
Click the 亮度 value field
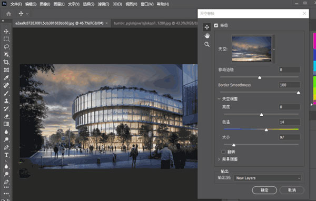pyautogui.click(x=289, y=107)
